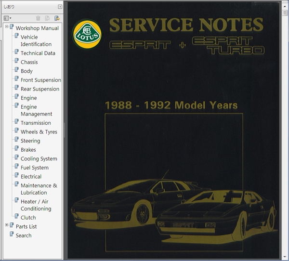Click the bookmark icon beside Body
Image resolution: width=289 pixels, height=261 pixels.
(x=16, y=70)
